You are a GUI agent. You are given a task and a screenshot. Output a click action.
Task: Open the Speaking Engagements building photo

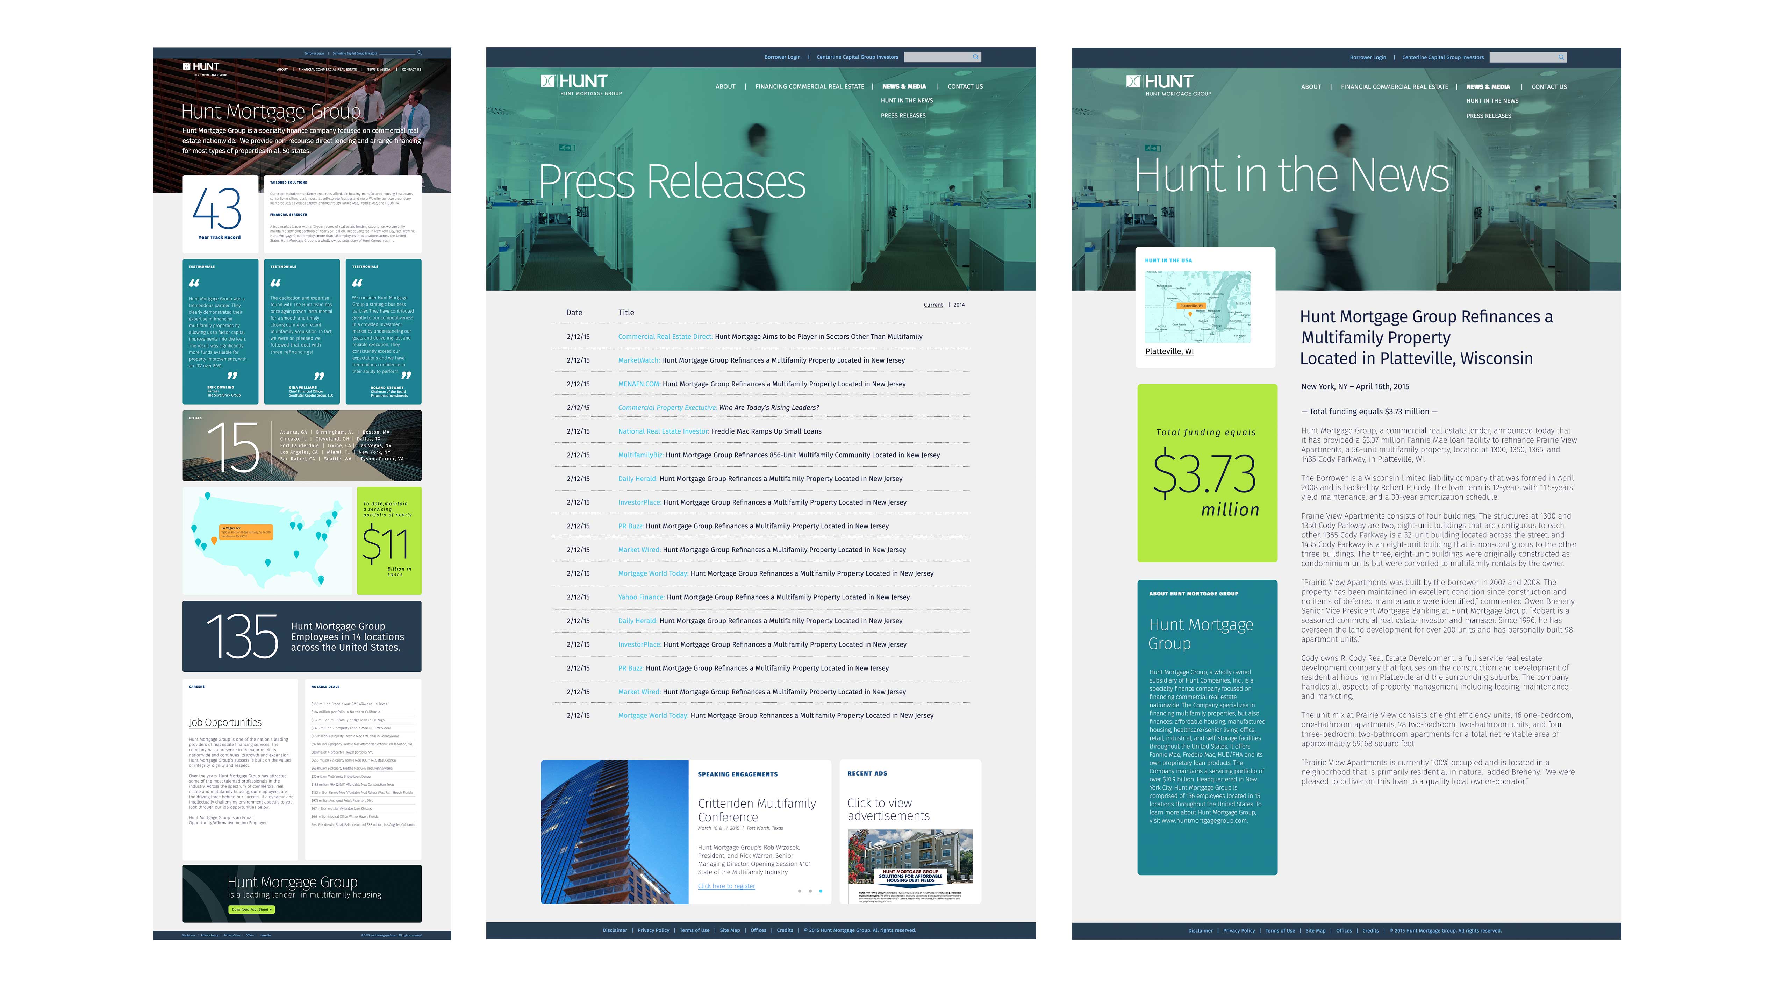point(614,832)
